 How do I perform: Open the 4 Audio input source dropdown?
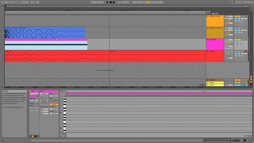pos(229,51)
